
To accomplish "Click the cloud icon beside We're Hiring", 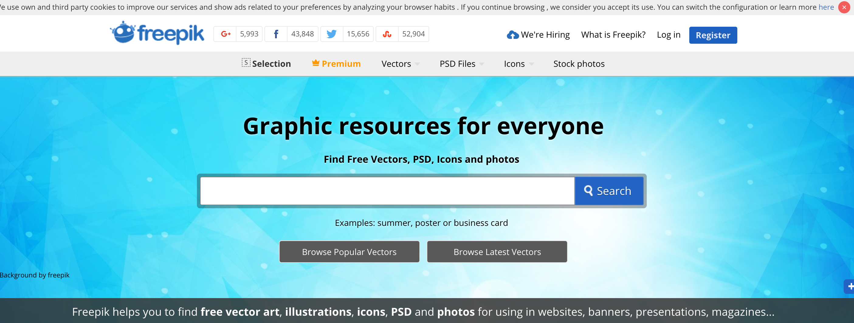I will click(x=512, y=35).
